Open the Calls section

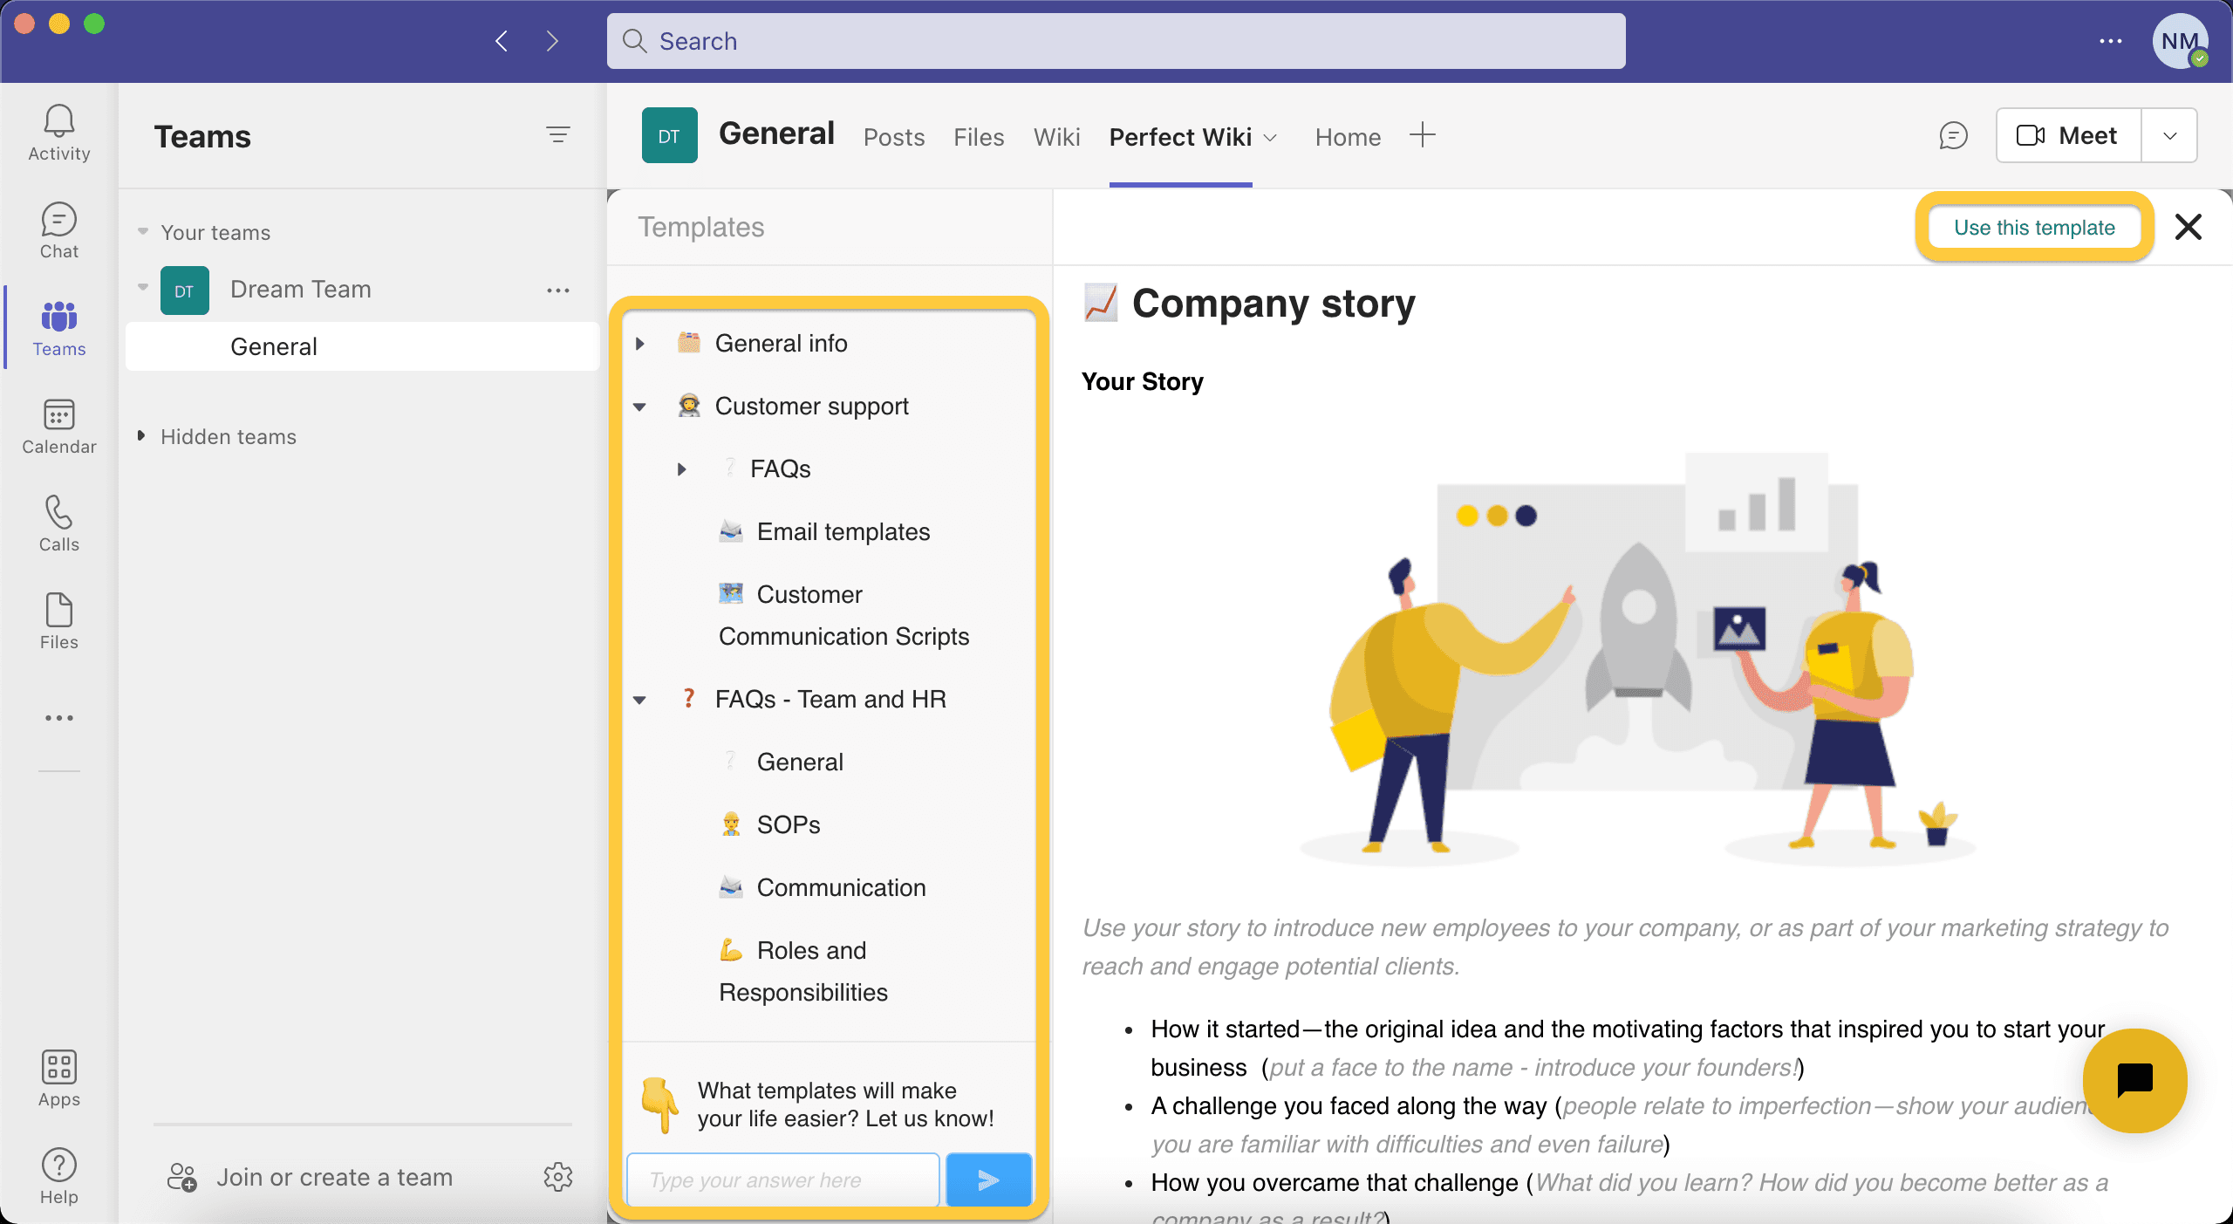point(58,523)
